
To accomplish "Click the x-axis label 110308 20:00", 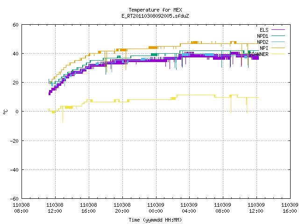I will (x=122, y=208).
